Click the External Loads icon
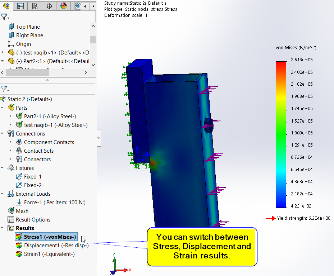334x276 pixels. coord(11,194)
